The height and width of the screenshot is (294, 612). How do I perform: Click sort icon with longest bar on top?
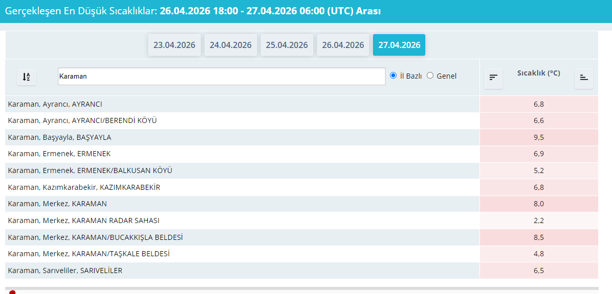pyautogui.click(x=493, y=78)
